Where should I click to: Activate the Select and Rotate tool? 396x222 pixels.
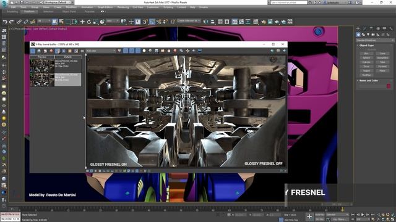pyautogui.click(x=89, y=22)
